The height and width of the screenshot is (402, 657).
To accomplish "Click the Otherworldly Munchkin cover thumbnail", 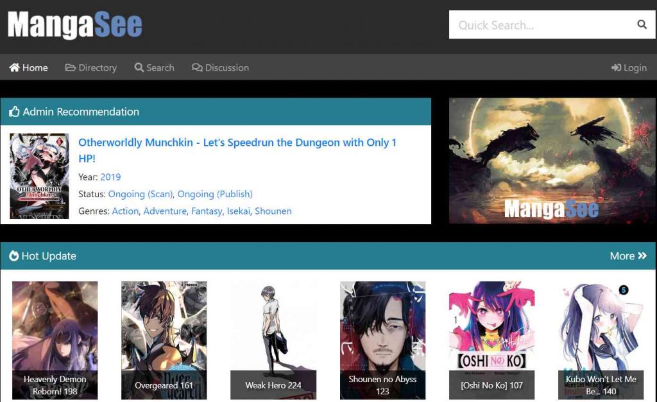I will [39, 176].
